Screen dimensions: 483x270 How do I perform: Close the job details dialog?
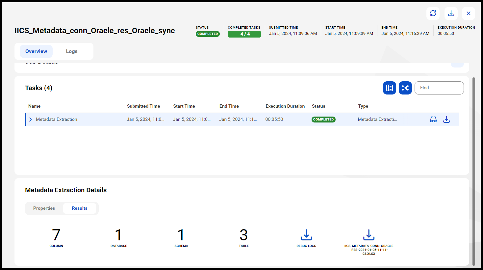click(469, 13)
